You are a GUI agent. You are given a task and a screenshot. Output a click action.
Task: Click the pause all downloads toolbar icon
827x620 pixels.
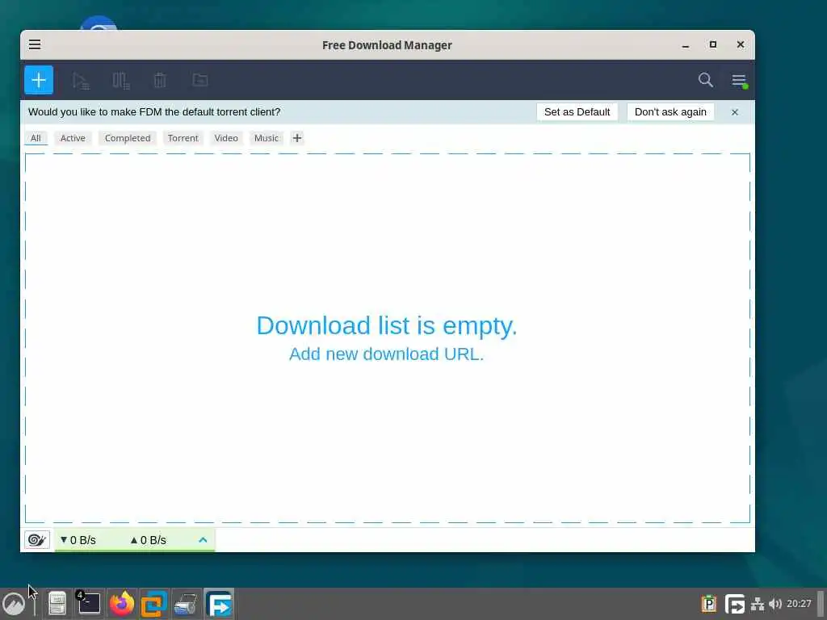(121, 81)
